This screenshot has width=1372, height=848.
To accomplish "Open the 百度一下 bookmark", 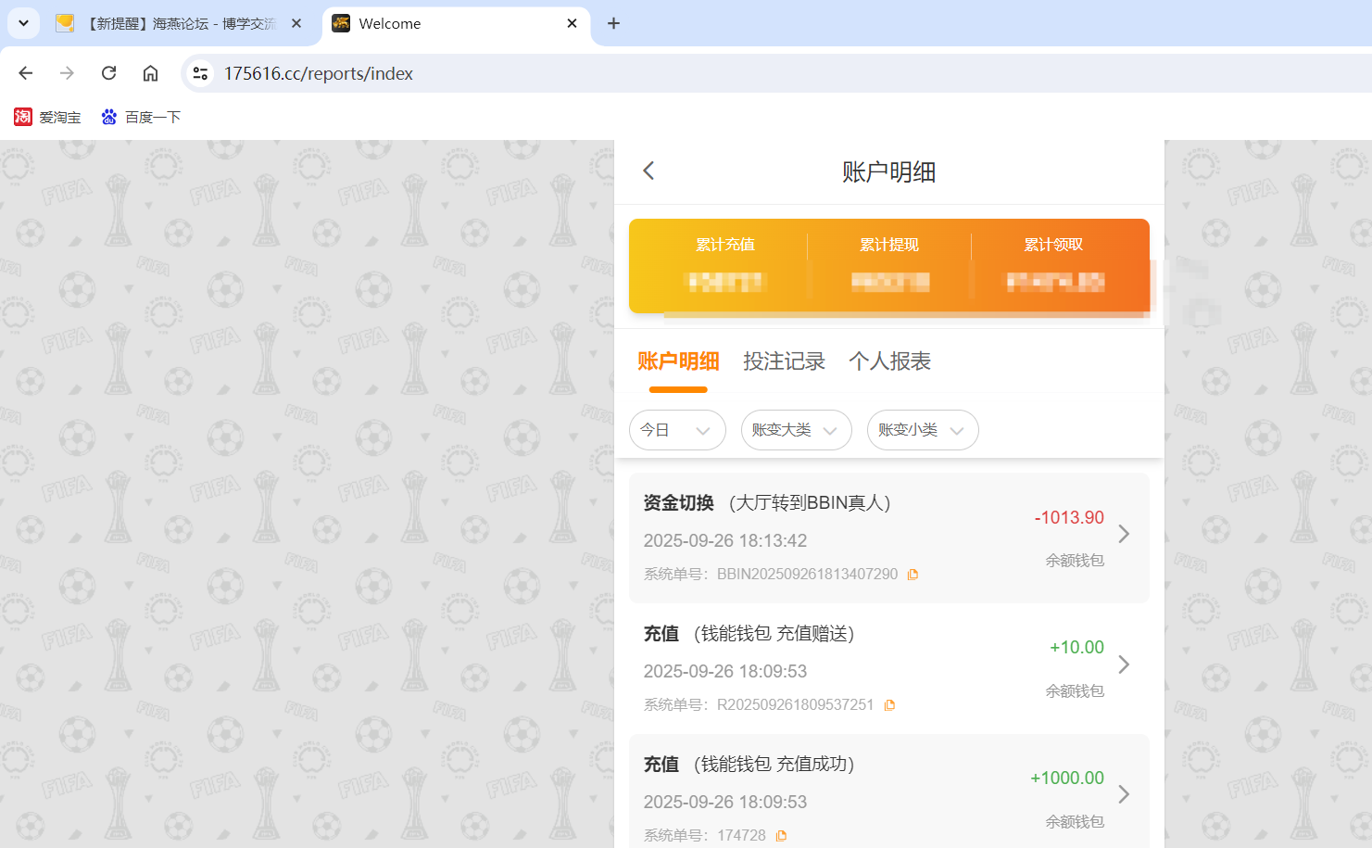I will click(x=141, y=117).
